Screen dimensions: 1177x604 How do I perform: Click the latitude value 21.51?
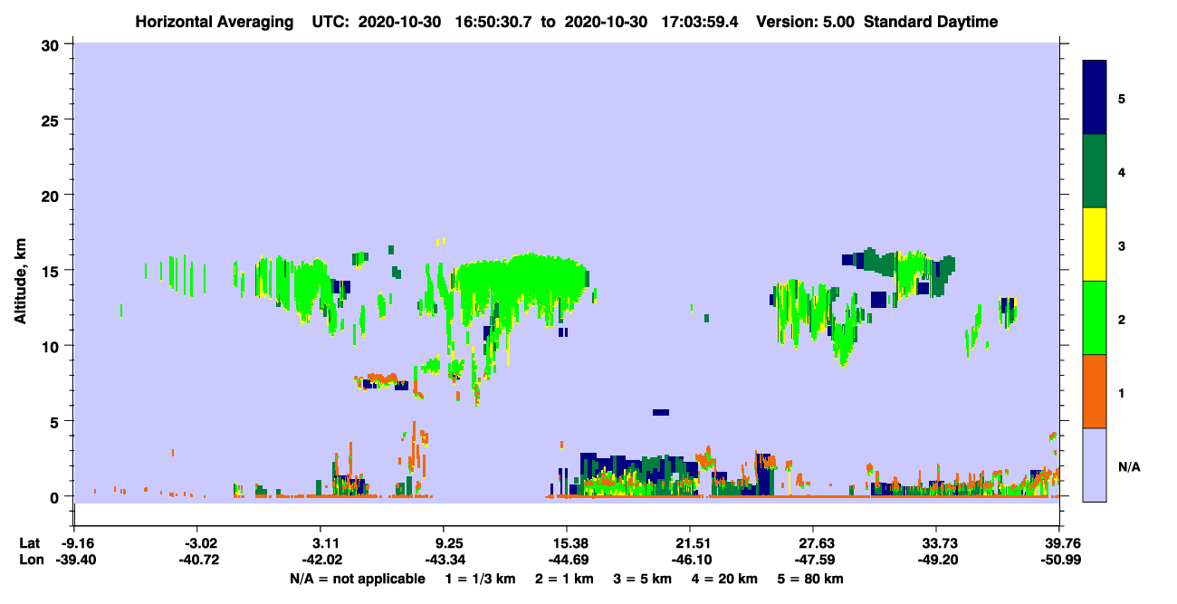point(690,543)
